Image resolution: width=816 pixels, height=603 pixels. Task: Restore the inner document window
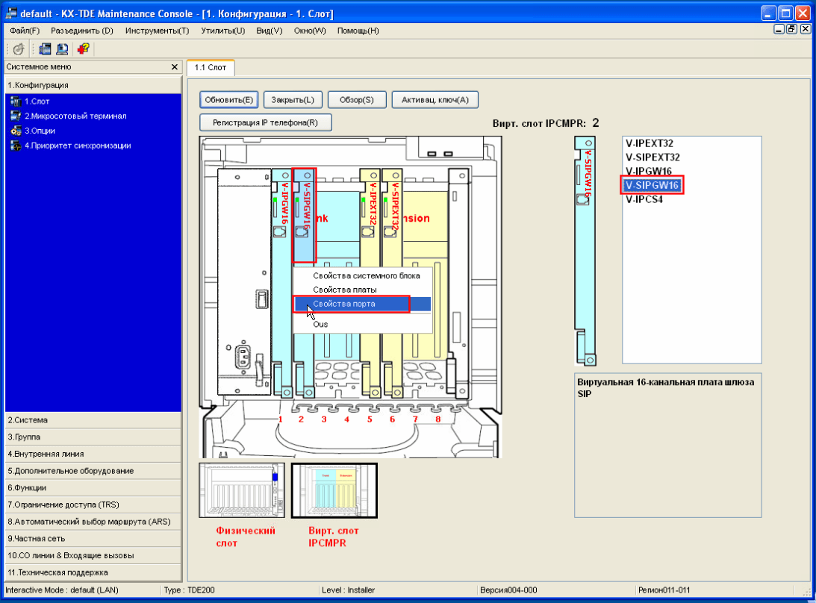[791, 29]
